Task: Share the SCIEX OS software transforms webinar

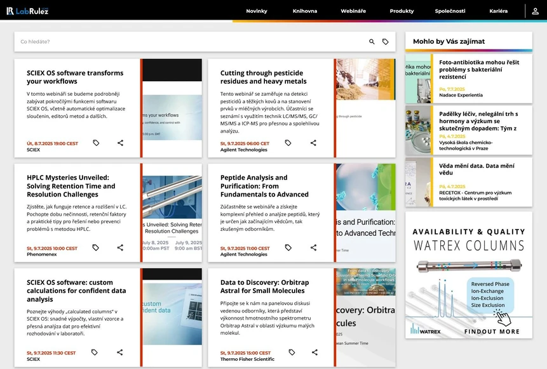Action: [x=120, y=143]
